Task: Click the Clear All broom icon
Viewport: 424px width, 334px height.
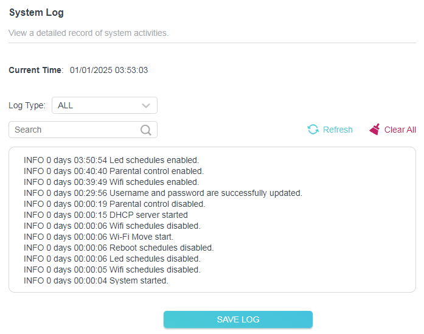Action: (x=375, y=130)
